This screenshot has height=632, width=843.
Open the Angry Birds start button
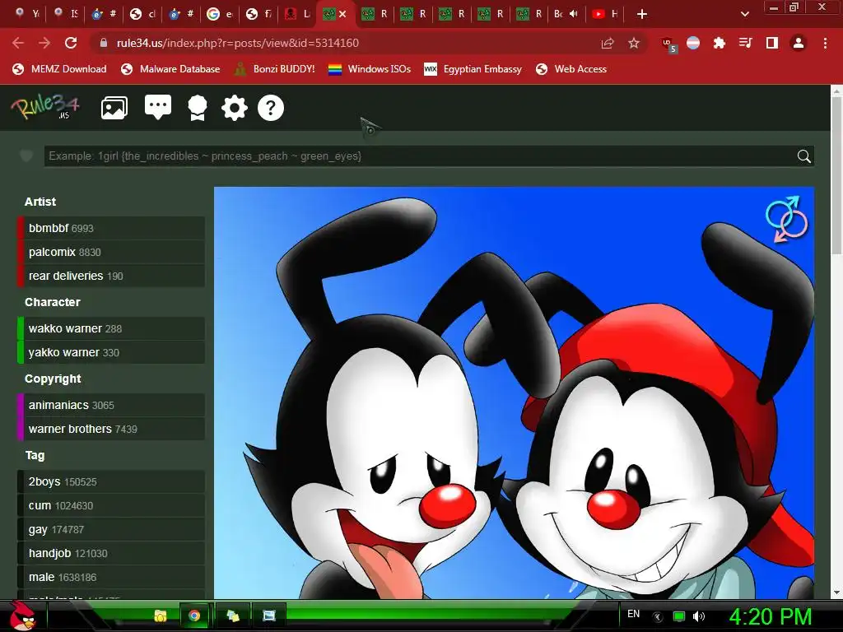(x=22, y=616)
